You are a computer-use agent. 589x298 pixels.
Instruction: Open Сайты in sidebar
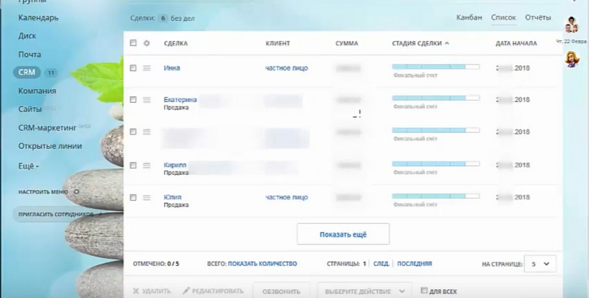coord(30,109)
